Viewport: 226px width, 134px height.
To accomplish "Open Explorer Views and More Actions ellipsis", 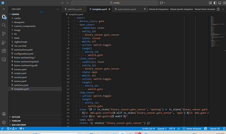I will [x=58, y=9].
